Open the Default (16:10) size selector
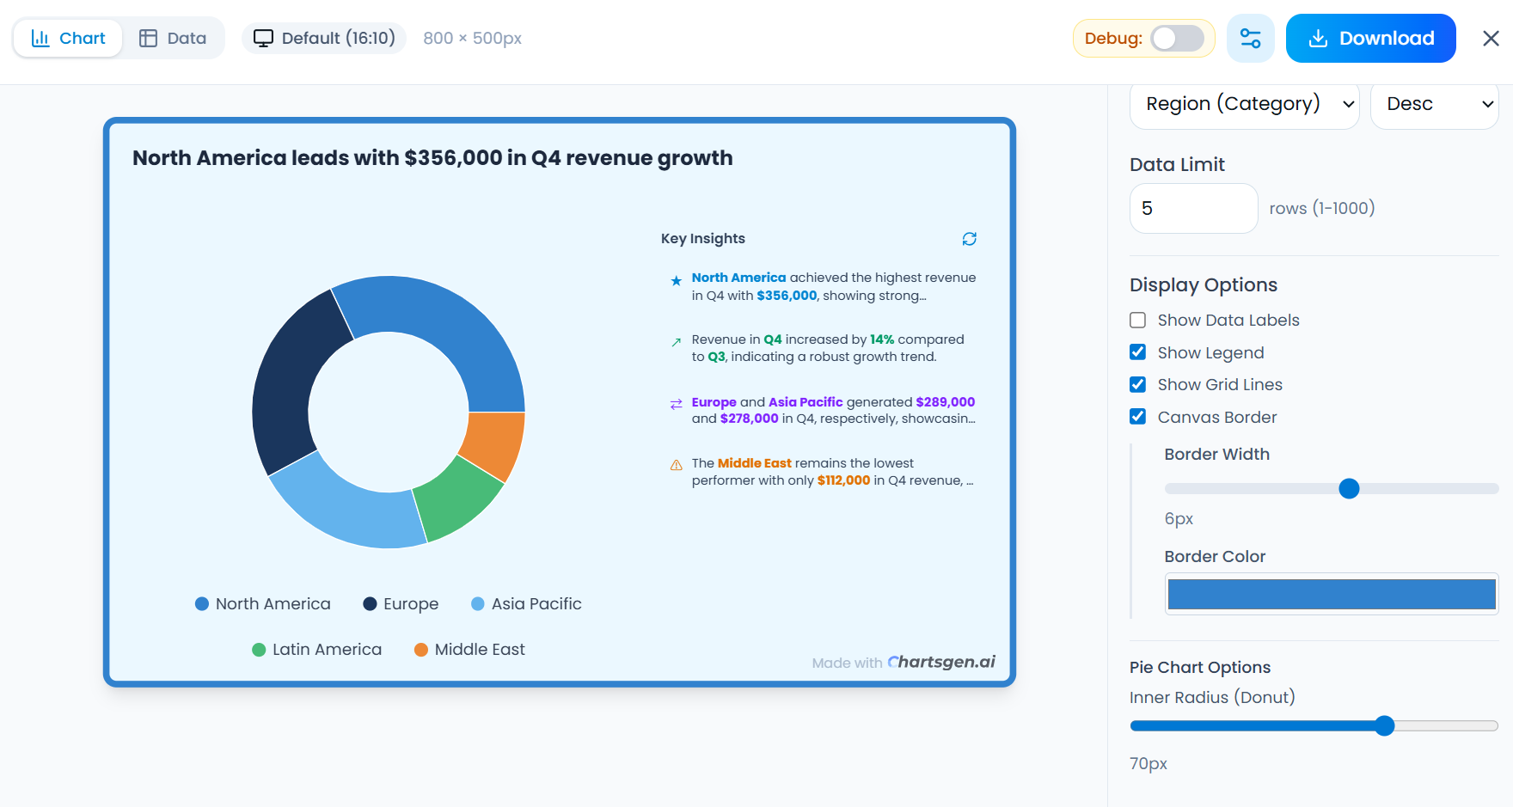Viewport: 1513px width, 807px height. (x=324, y=38)
